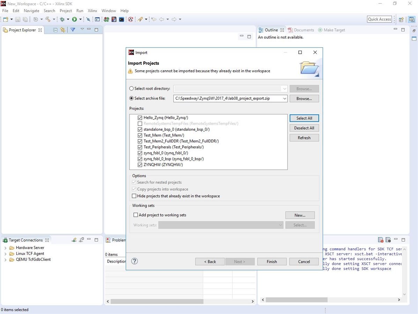Screen dimensions: 418x314
Task: Expand the QEMU TcfGdbClient node
Action: click(5, 260)
